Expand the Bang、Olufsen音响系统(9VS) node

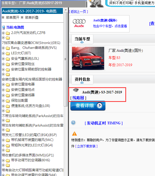point(3,48)
